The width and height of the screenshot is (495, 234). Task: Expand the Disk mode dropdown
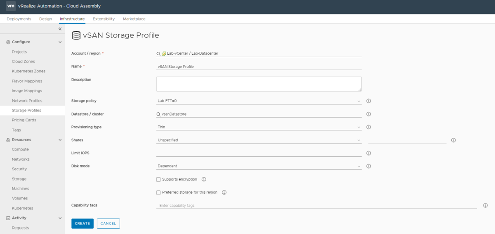(x=259, y=166)
